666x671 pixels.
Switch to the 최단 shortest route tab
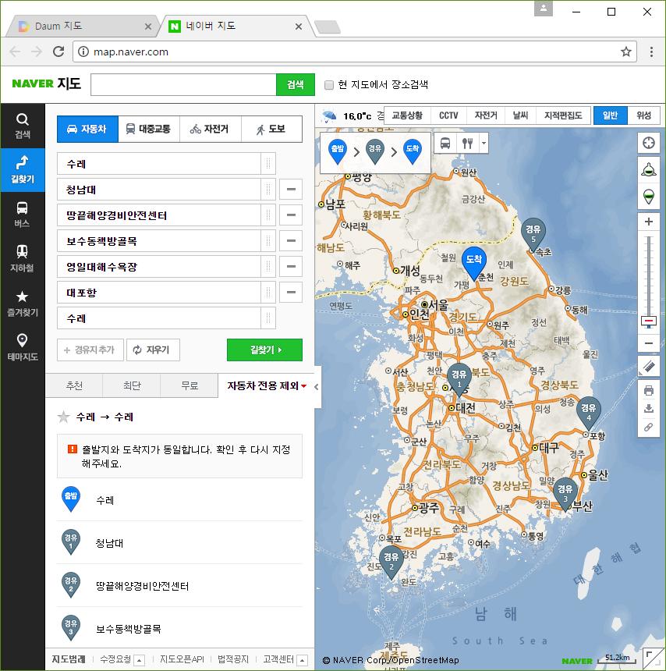coord(132,385)
